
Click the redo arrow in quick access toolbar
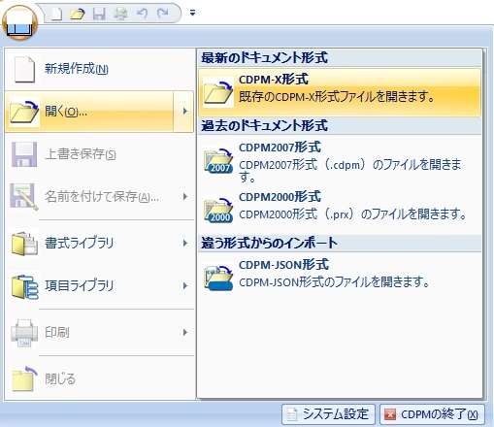pyautogui.click(x=163, y=13)
